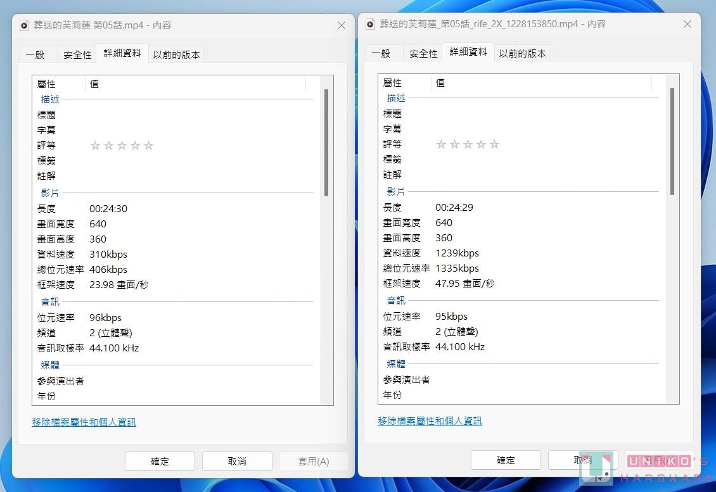Select 詳細資料 tab in left window
Screen dimensions: 716x492
tap(122, 53)
